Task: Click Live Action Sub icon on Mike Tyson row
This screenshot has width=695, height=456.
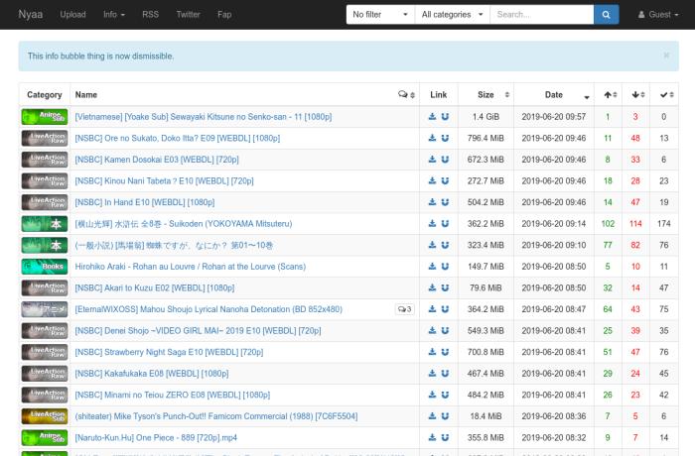Action: tap(45, 416)
